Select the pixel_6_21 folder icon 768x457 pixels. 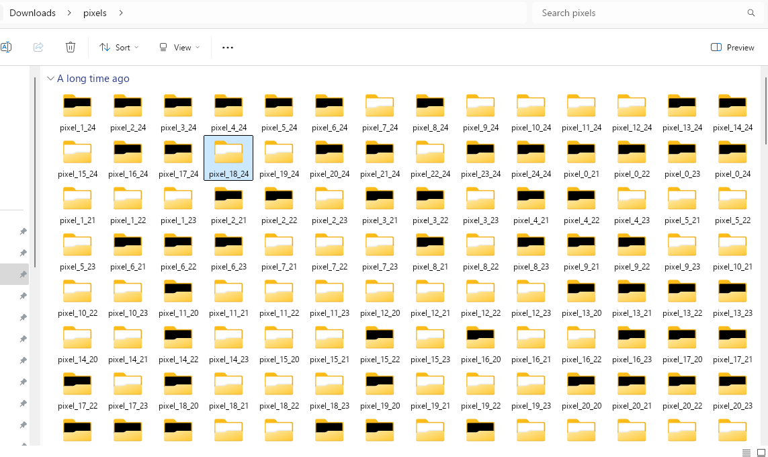pos(128,245)
